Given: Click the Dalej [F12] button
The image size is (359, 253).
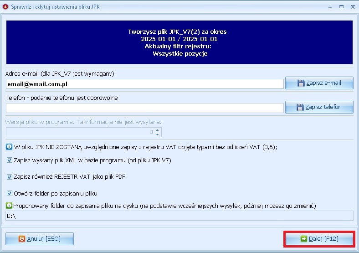Looking at the screenshot, I should (319, 239).
